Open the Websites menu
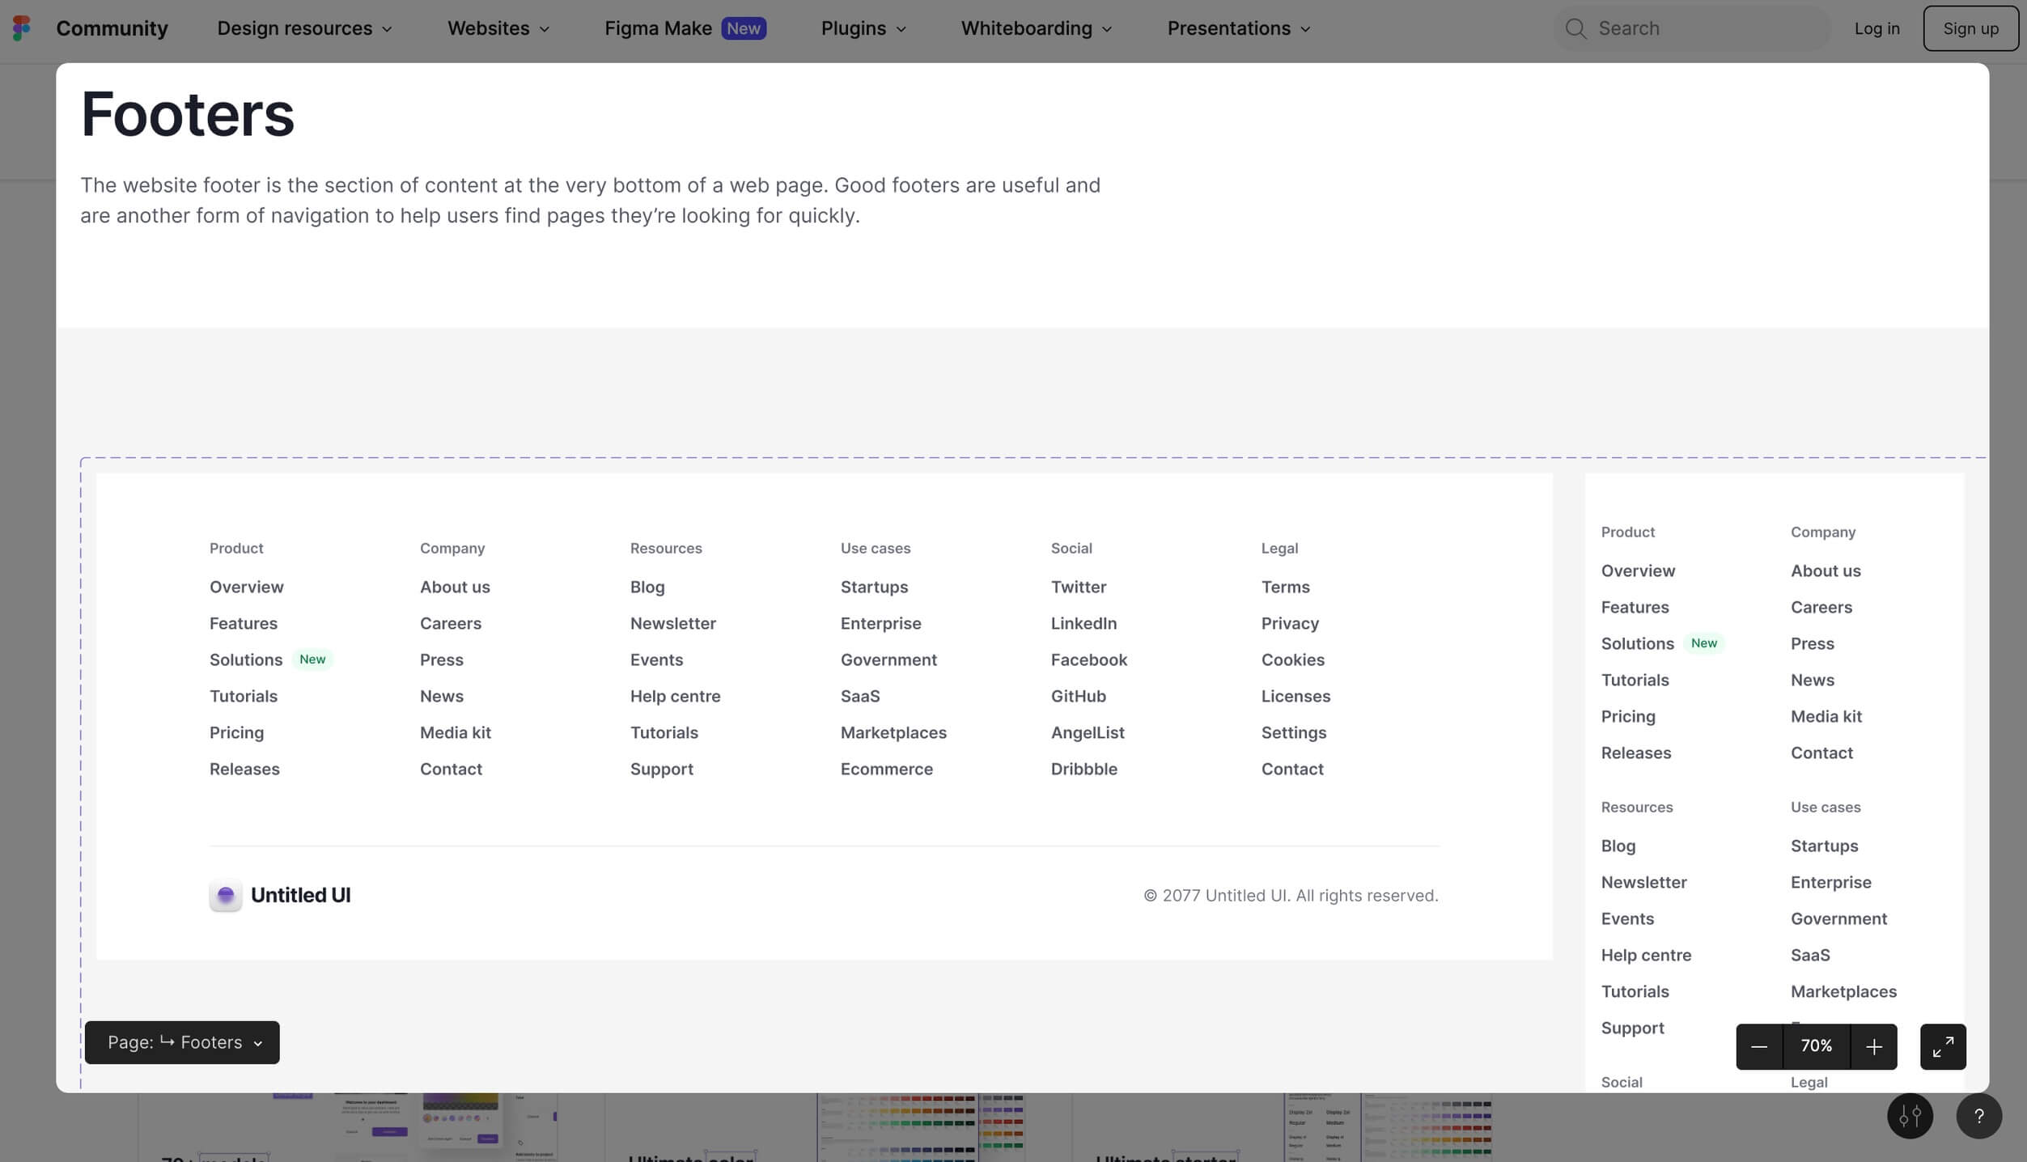The image size is (2027, 1162). 498,28
